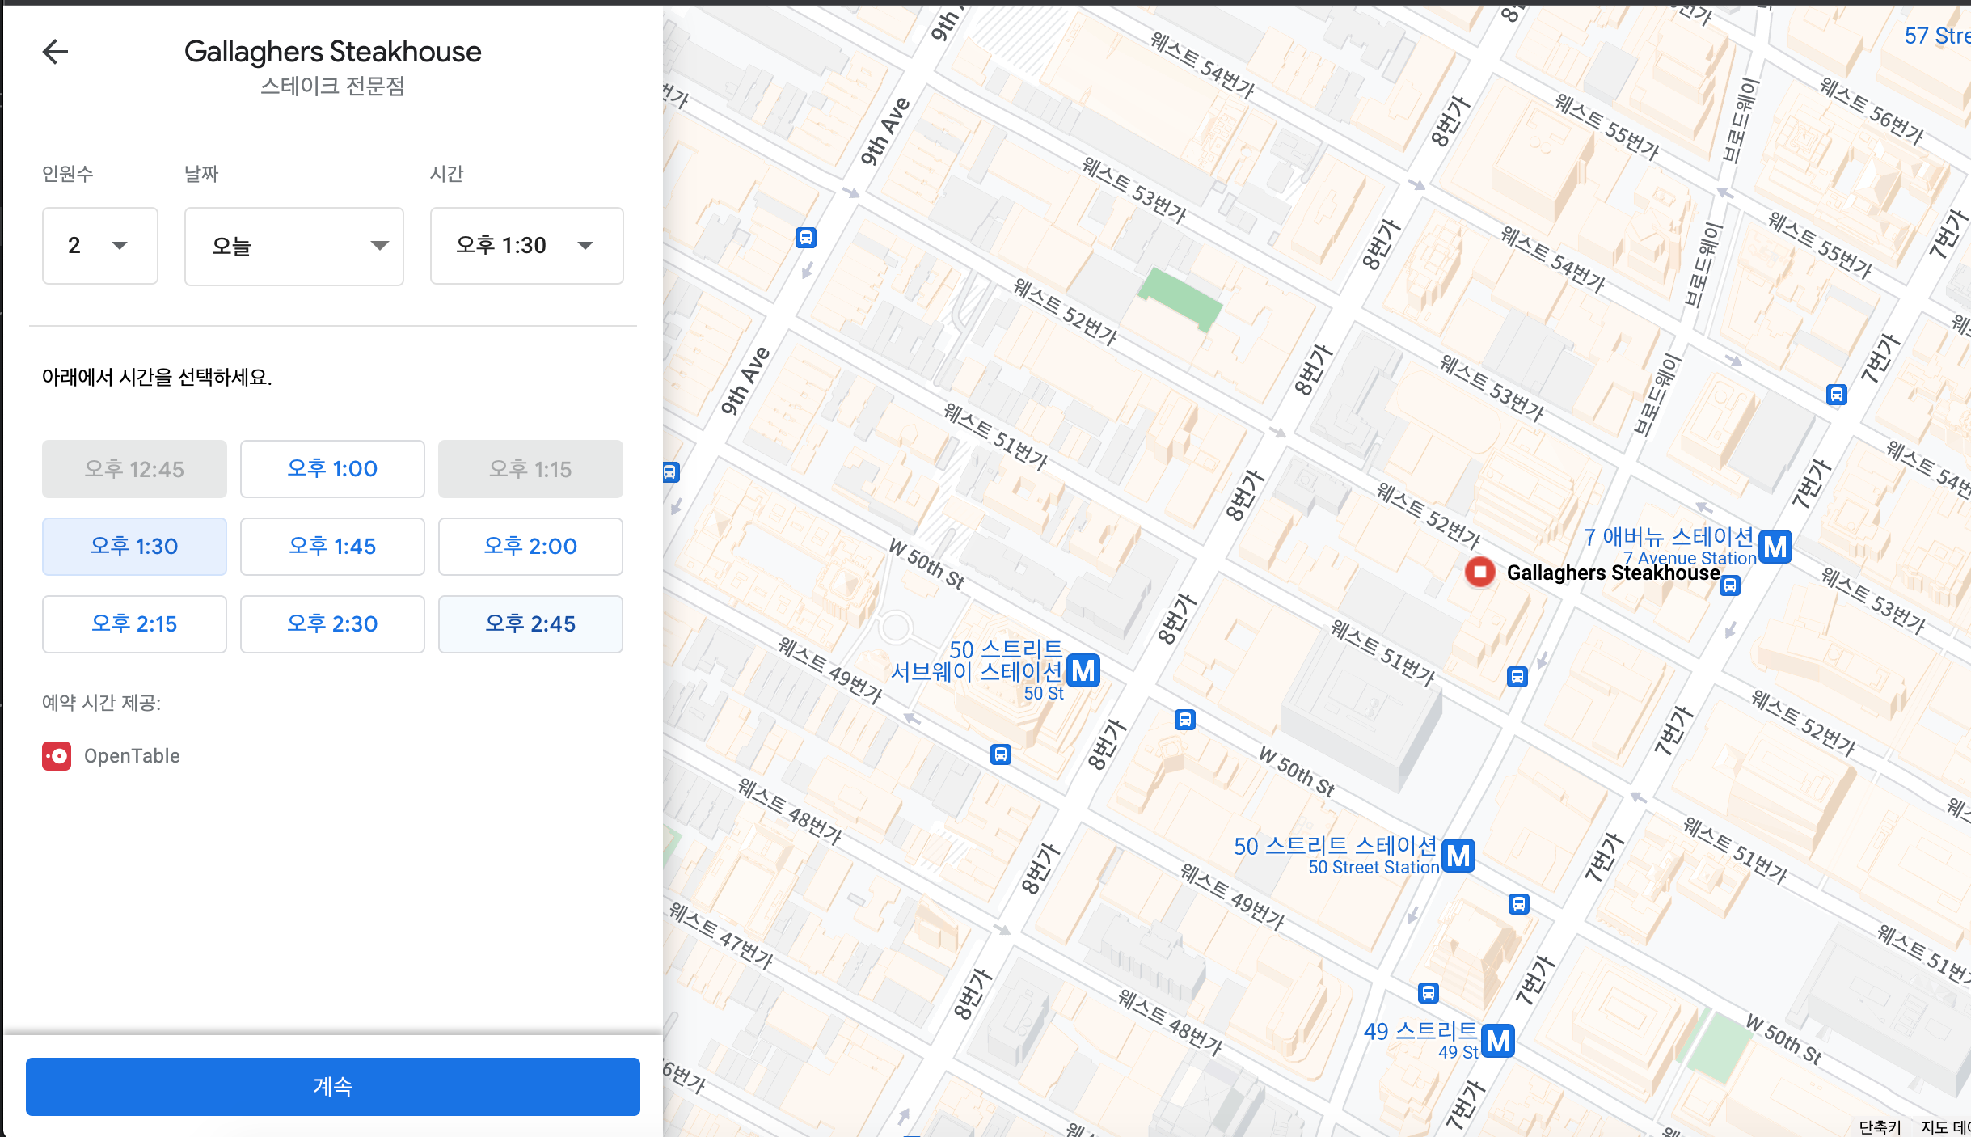Click the green park area on map
This screenshot has width=1971, height=1137.
click(1180, 298)
